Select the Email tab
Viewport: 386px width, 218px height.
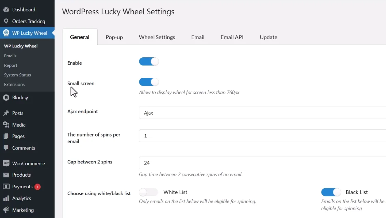[x=198, y=37]
